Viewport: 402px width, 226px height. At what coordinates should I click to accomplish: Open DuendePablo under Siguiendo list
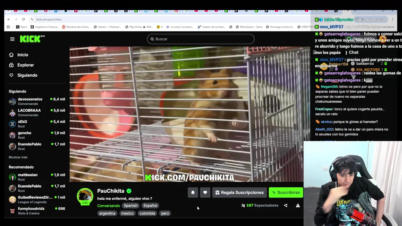click(x=37, y=146)
